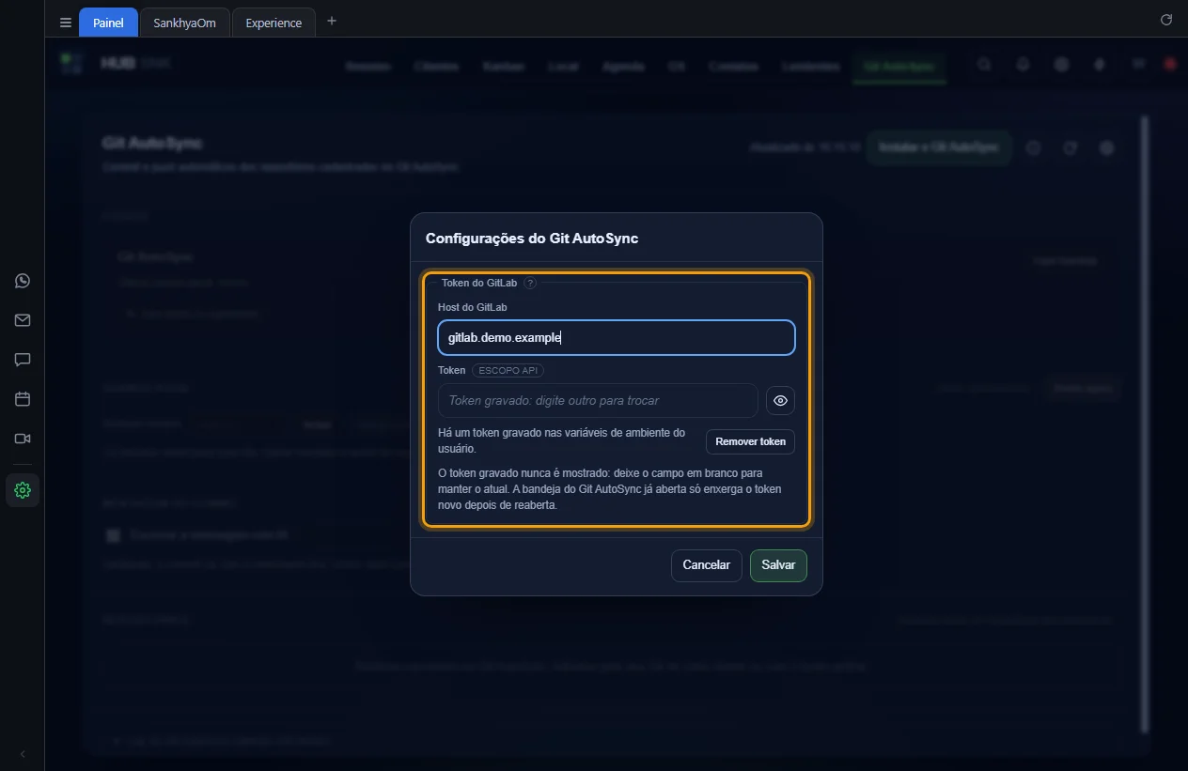Screen dimensions: 1188x771
Task: Click the Host do GitLab label
Action: point(473,307)
